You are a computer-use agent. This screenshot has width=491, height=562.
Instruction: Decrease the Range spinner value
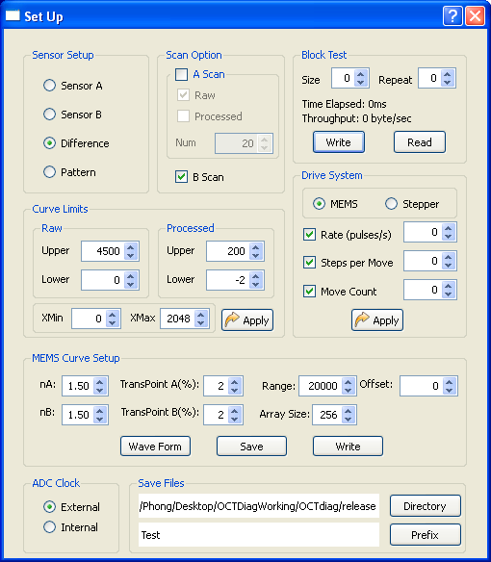[348, 390]
